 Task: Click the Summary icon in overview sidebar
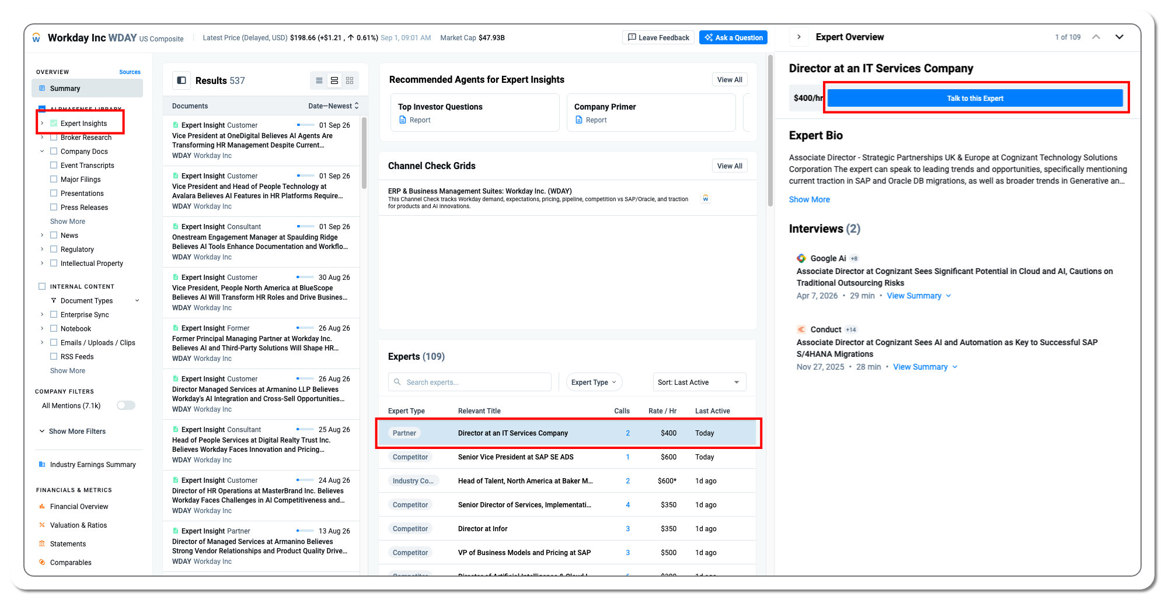42,89
